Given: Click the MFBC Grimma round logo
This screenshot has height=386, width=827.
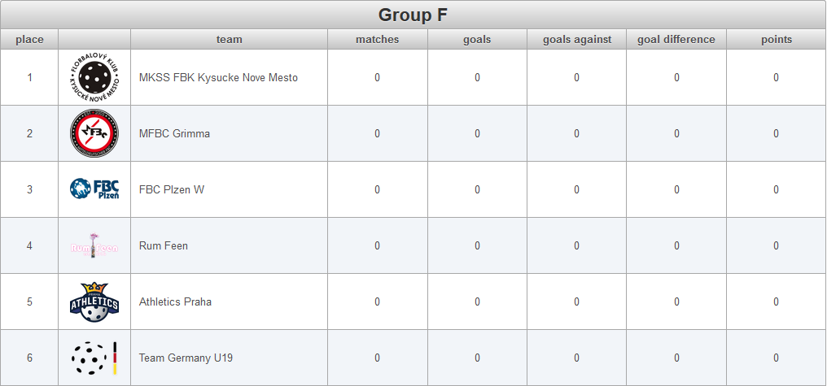Looking at the screenshot, I should tap(94, 133).
